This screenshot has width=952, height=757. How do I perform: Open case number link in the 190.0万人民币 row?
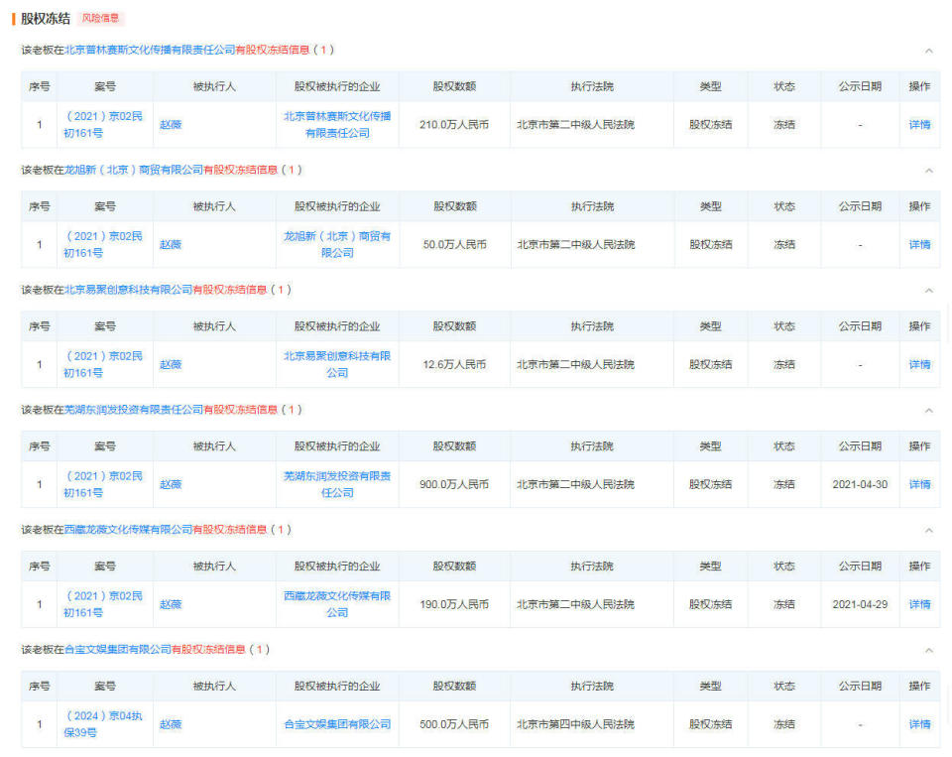[x=102, y=604]
